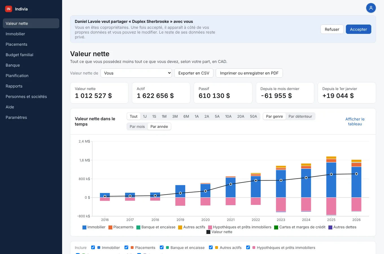Open Immobilier in the sidebar
384x254 pixels.
click(31, 34)
